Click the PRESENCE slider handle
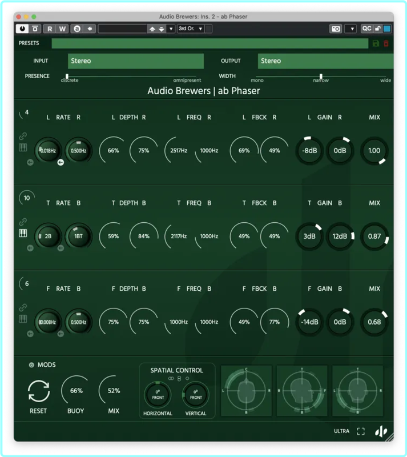The width and height of the screenshot is (407, 457). (67, 77)
